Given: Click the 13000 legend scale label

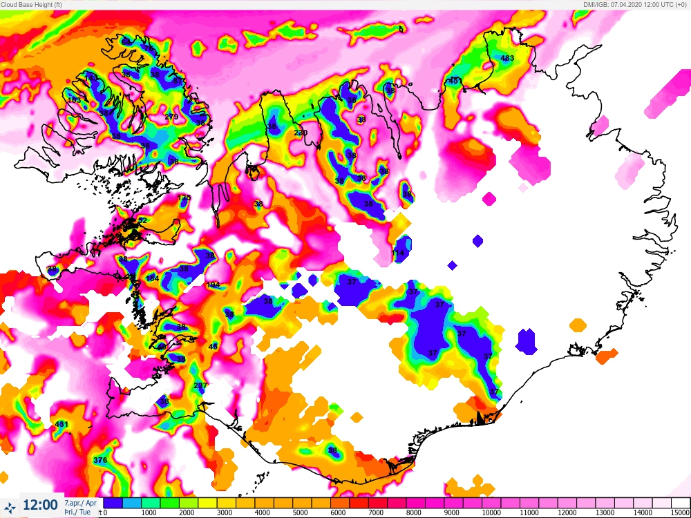Looking at the screenshot, I should [605, 512].
